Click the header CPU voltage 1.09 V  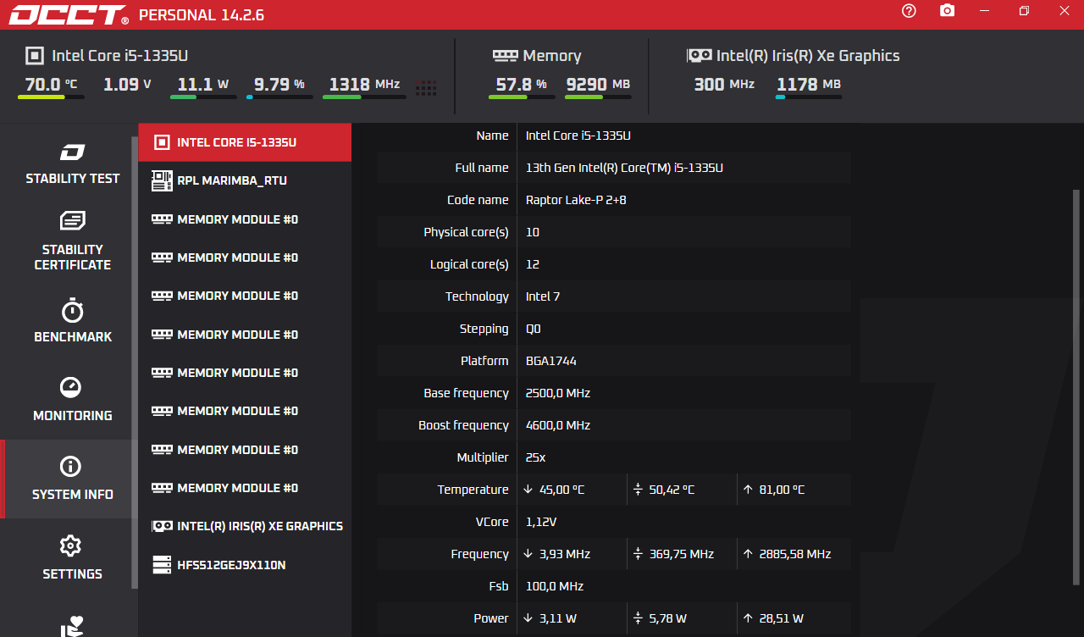127,85
